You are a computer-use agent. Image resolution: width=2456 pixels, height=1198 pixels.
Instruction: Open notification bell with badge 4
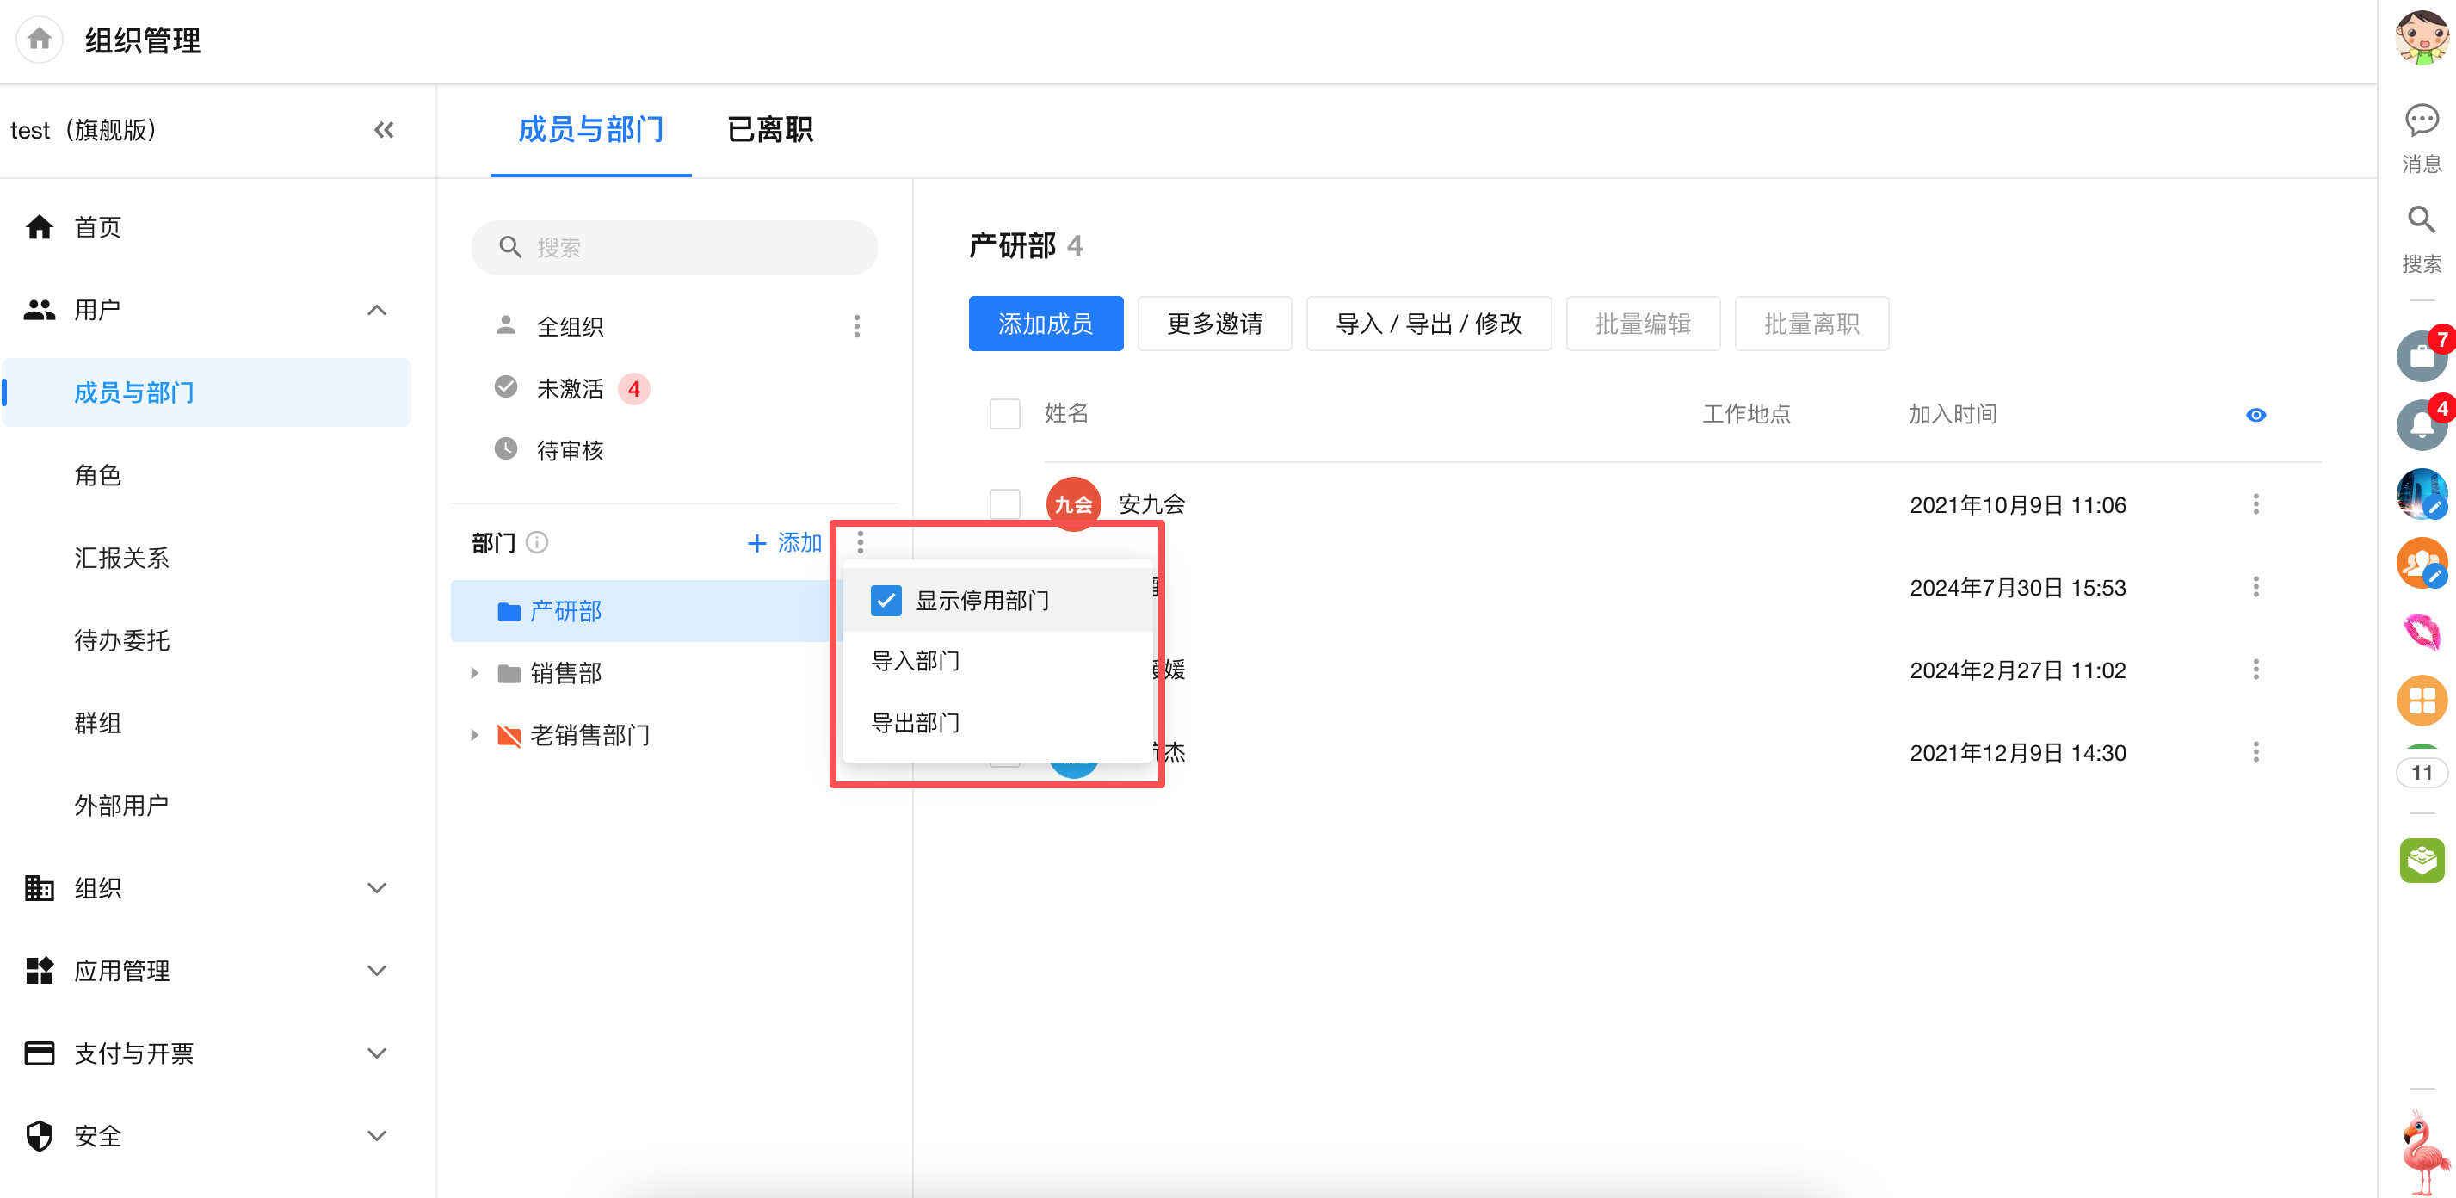(2421, 424)
